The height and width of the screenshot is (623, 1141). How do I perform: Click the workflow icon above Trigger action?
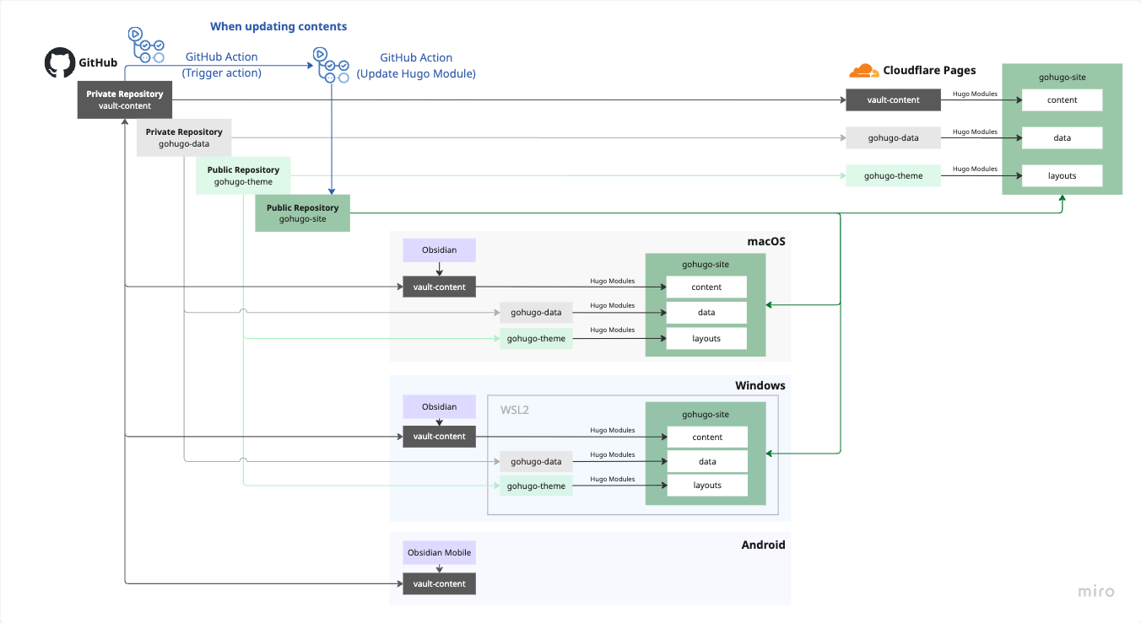pos(145,46)
